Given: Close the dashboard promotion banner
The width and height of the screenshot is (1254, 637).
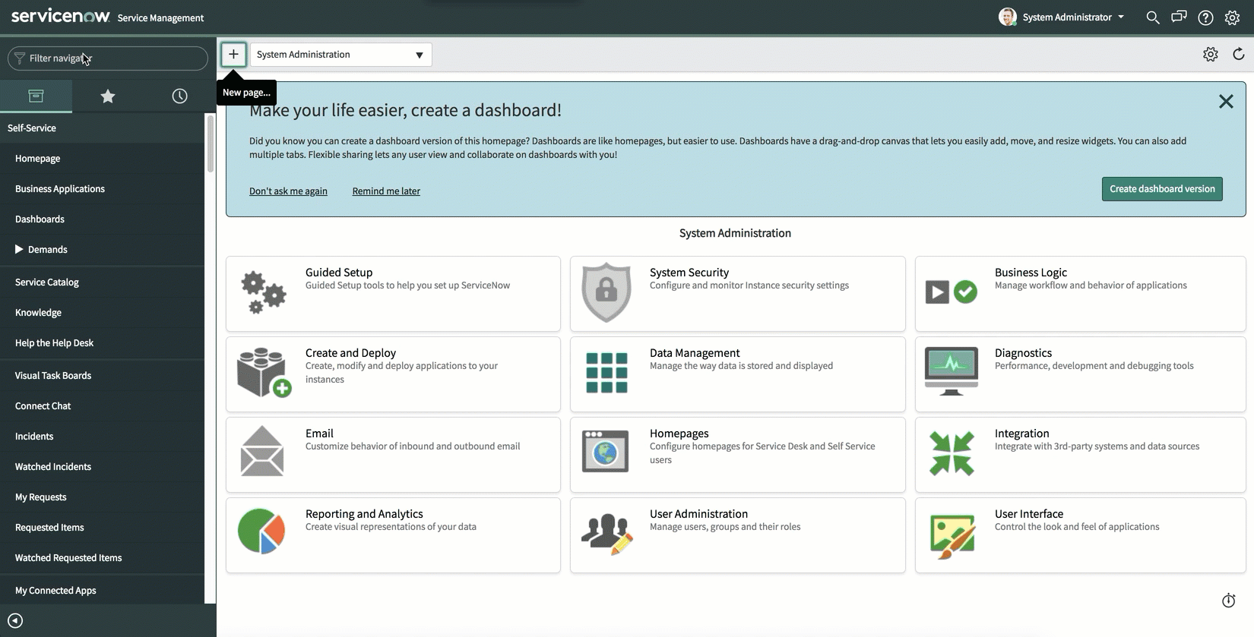Looking at the screenshot, I should (1226, 101).
